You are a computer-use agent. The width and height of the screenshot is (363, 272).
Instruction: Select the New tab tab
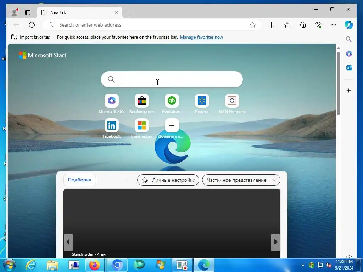(80, 12)
